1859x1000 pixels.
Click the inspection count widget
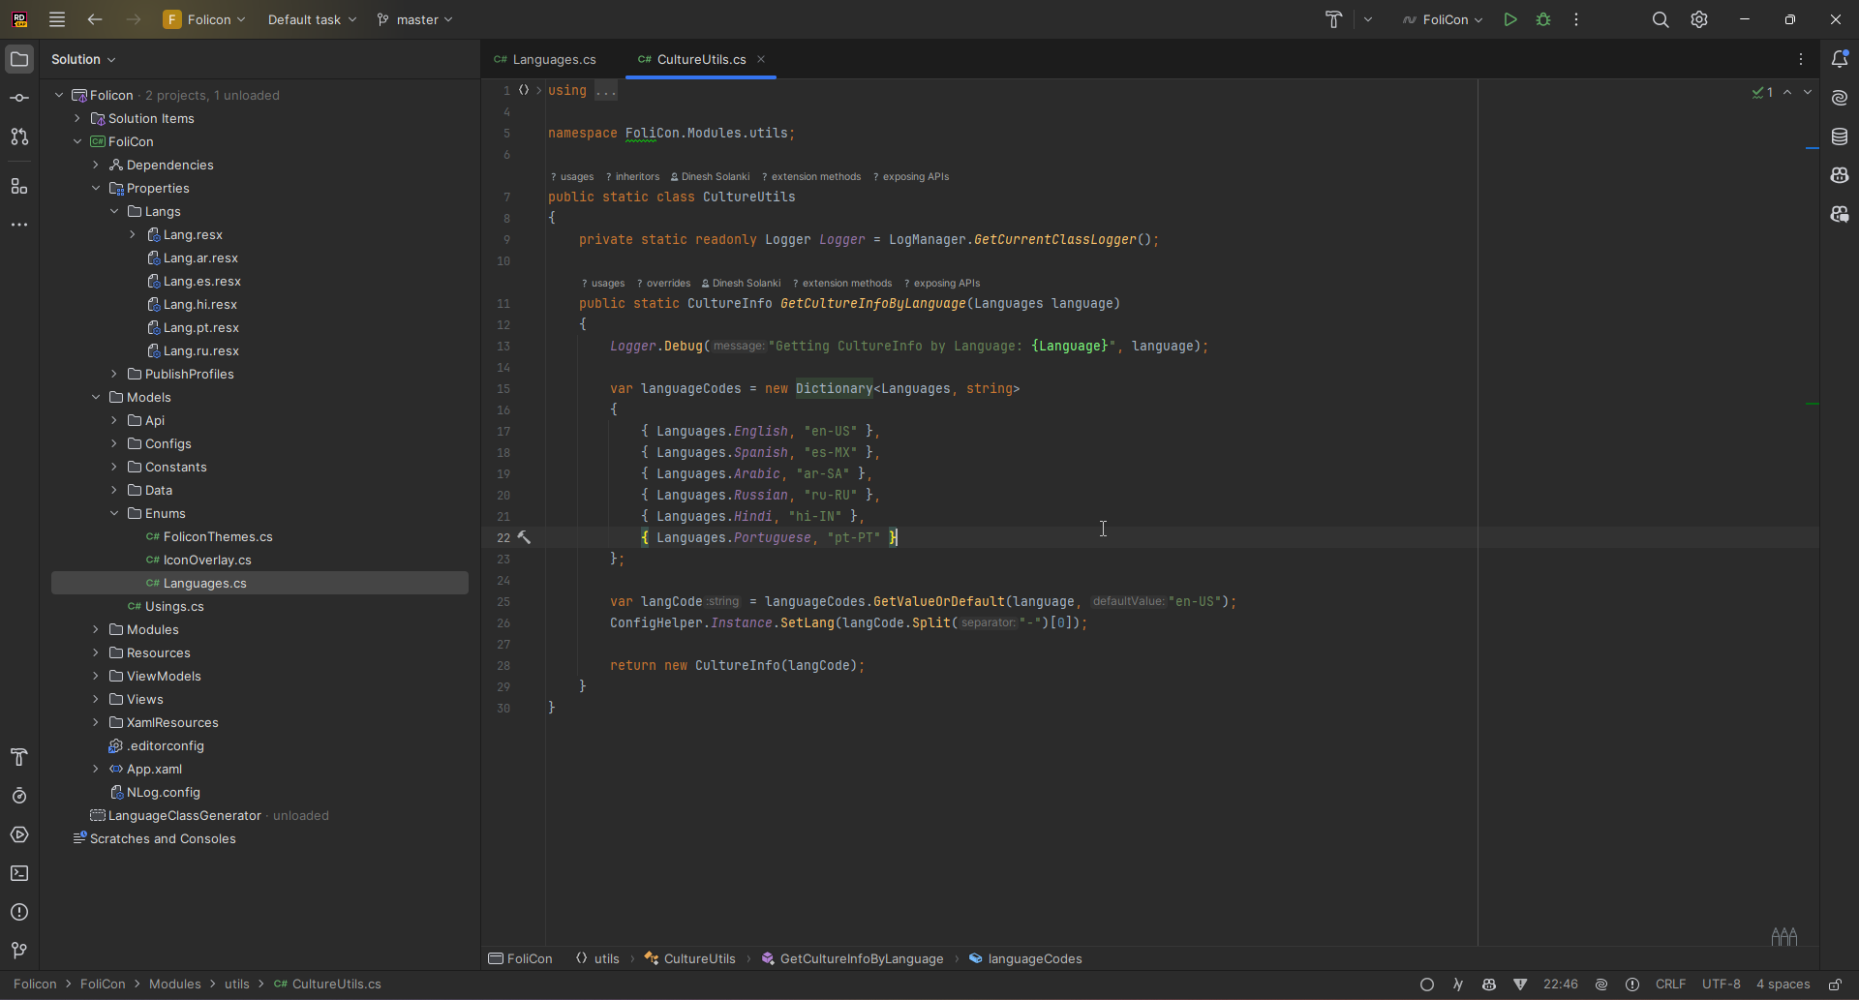pyautogui.click(x=1763, y=92)
